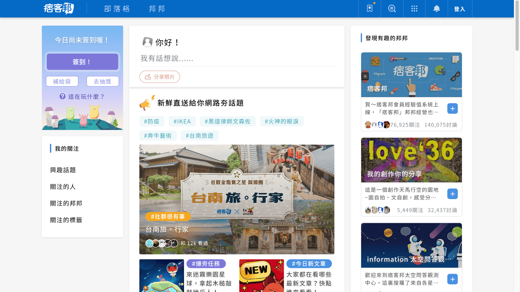Image resolution: width=520 pixels, height=292 pixels.
Task: Click 和 12k 看過 view count
Action: [194, 243]
